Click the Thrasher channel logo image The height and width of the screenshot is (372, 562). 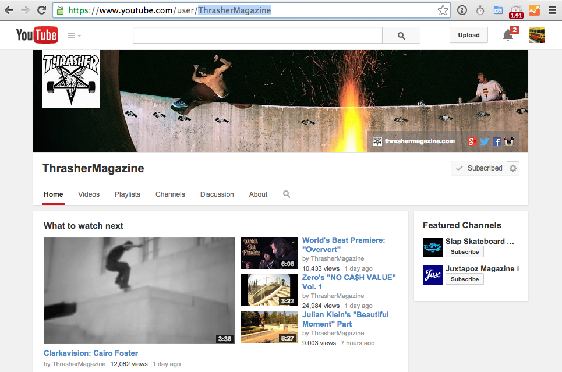(71, 79)
